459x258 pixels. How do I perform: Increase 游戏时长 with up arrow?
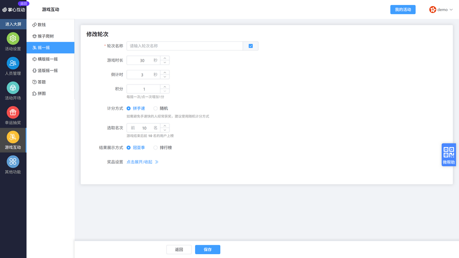tap(165, 58)
